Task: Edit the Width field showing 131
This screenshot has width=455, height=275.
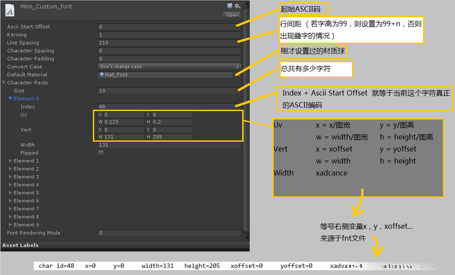Action: point(169,145)
